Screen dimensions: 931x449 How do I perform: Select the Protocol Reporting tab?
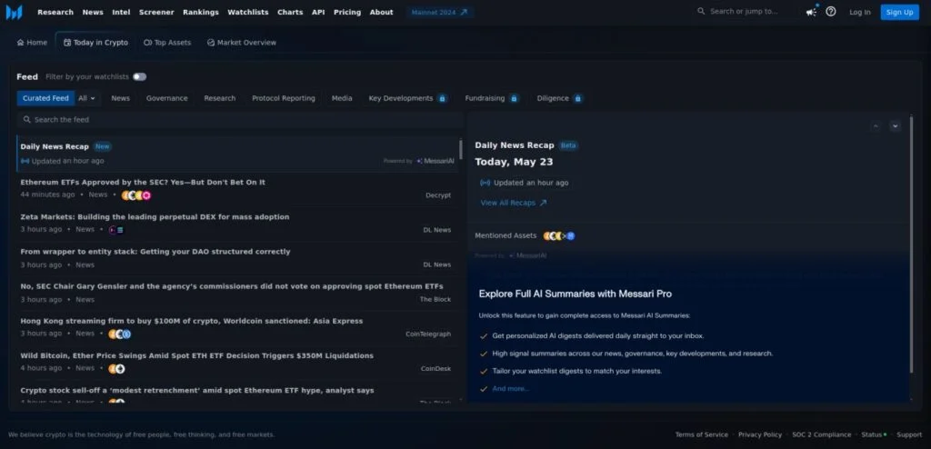284,98
